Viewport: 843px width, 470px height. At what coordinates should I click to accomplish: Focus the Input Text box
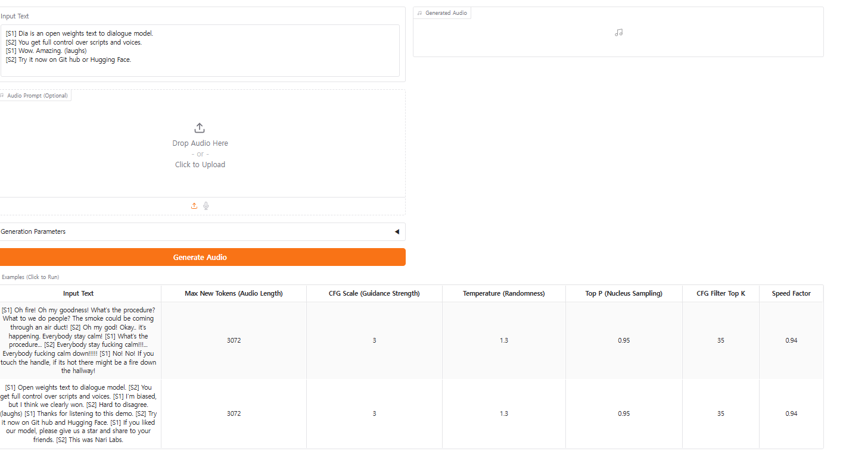point(200,51)
